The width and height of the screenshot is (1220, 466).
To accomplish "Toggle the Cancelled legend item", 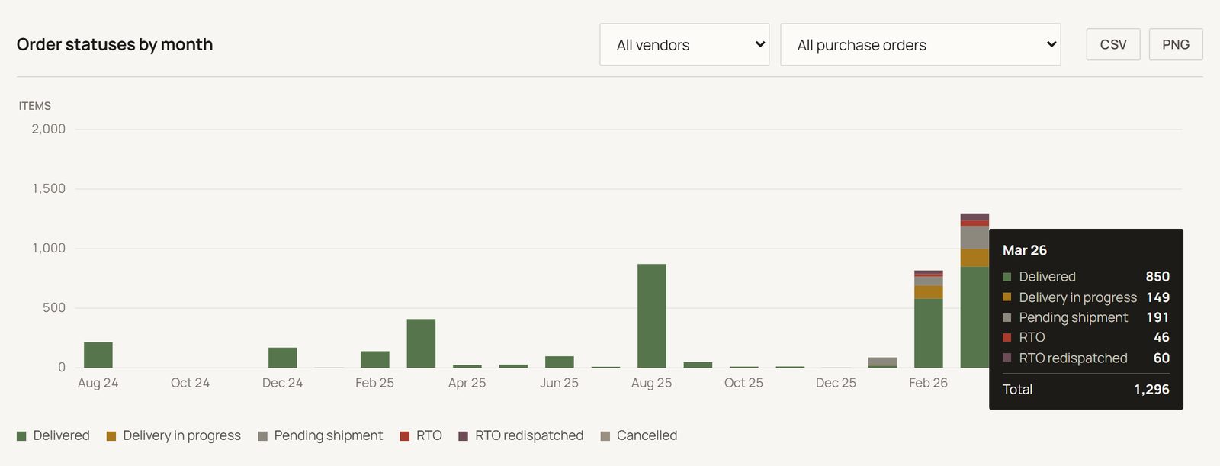I will coord(639,435).
